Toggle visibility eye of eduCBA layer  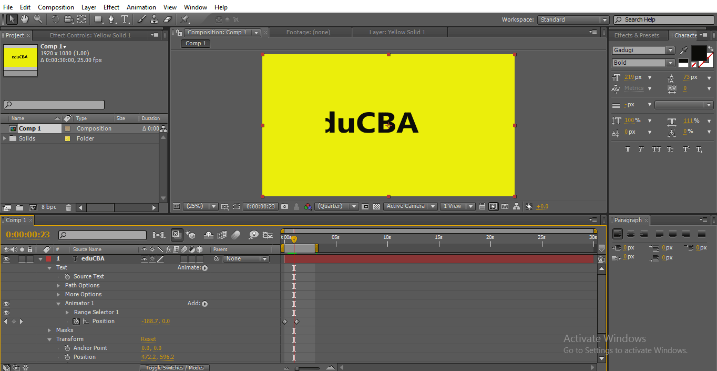[6, 259]
